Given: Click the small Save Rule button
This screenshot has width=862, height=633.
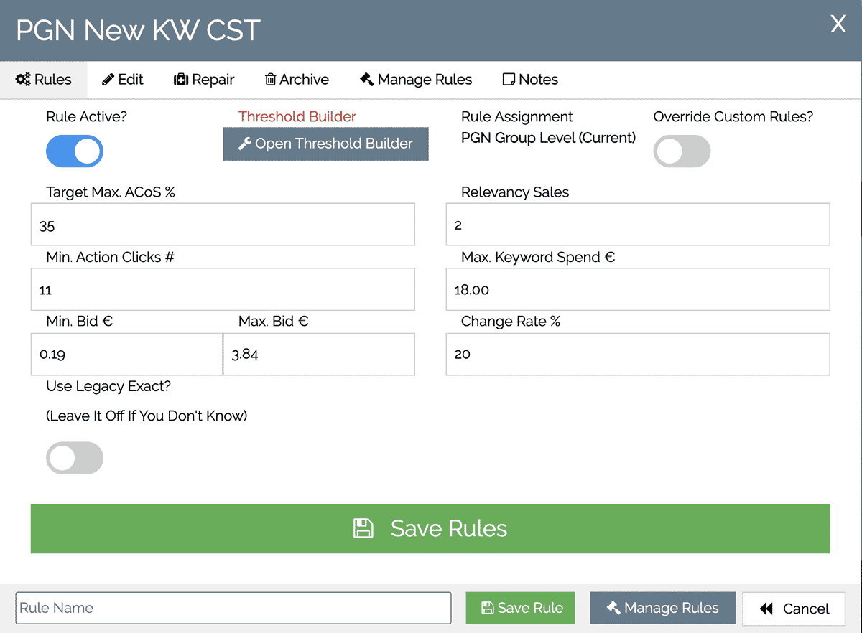Looking at the screenshot, I should pyautogui.click(x=521, y=608).
